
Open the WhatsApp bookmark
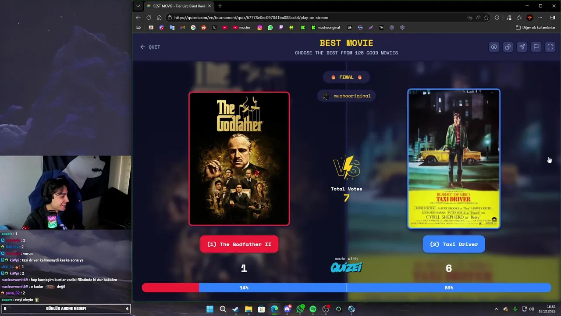pyautogui.click(x=270, y=27)
